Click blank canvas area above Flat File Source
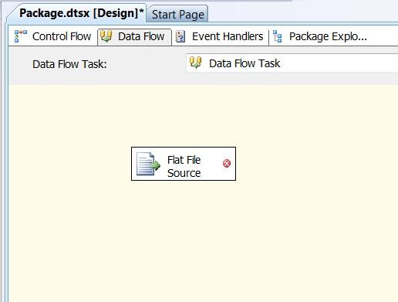 [184, 116]
